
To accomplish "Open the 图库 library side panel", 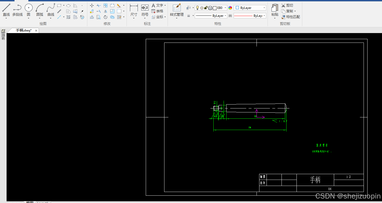I will (x=3, y=35).
